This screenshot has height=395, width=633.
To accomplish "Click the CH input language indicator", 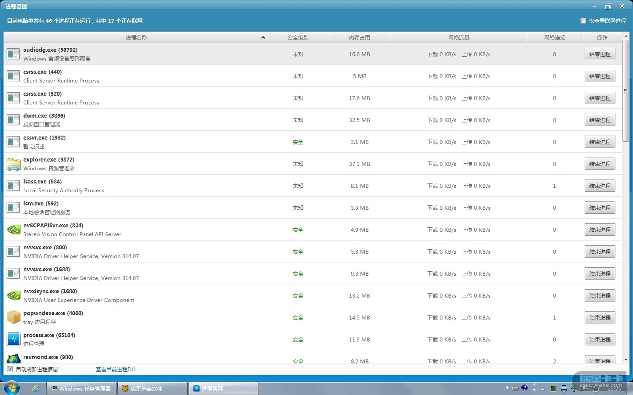I will click(x=506, y=388).
